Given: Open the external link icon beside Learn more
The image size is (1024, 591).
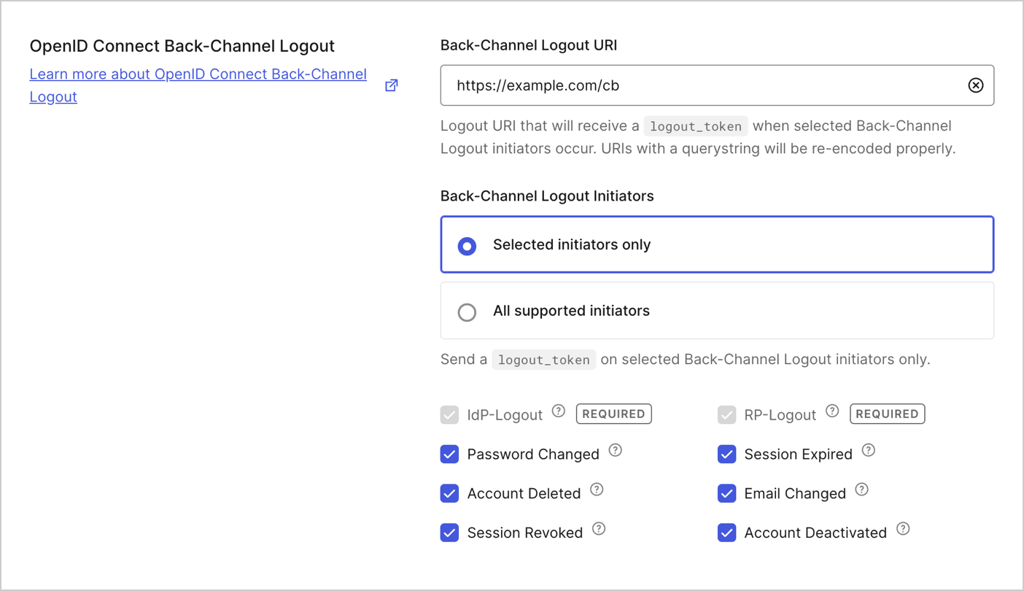Looking at the screenshot, I should (391, 85).
